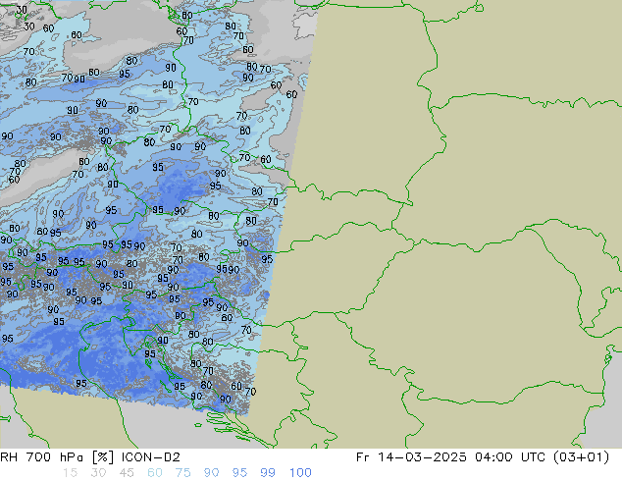This screenshot has height=481, width=622.
Task: Select legend value 100 in color scale
Action: (x=300, y=473)
